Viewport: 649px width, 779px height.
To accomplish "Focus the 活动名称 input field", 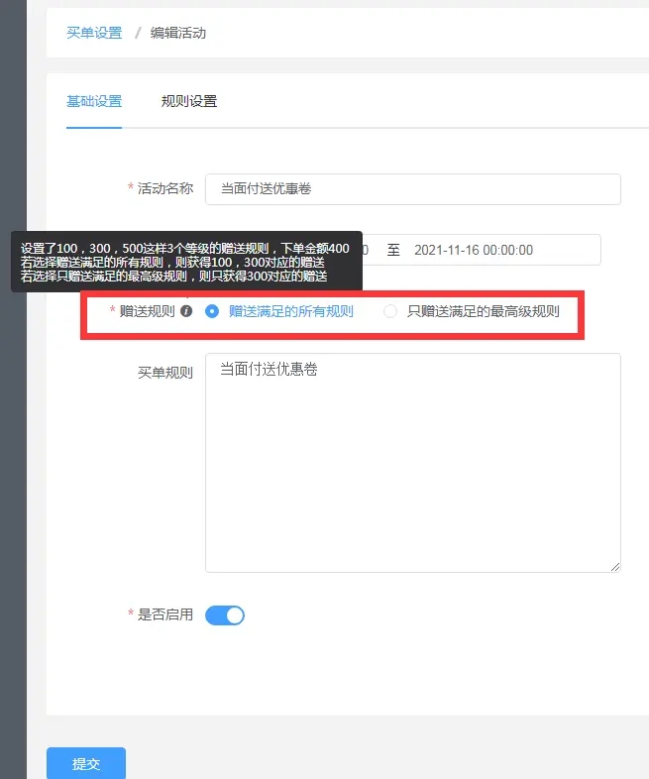I will pyautogui.click(x=412, y=188).
